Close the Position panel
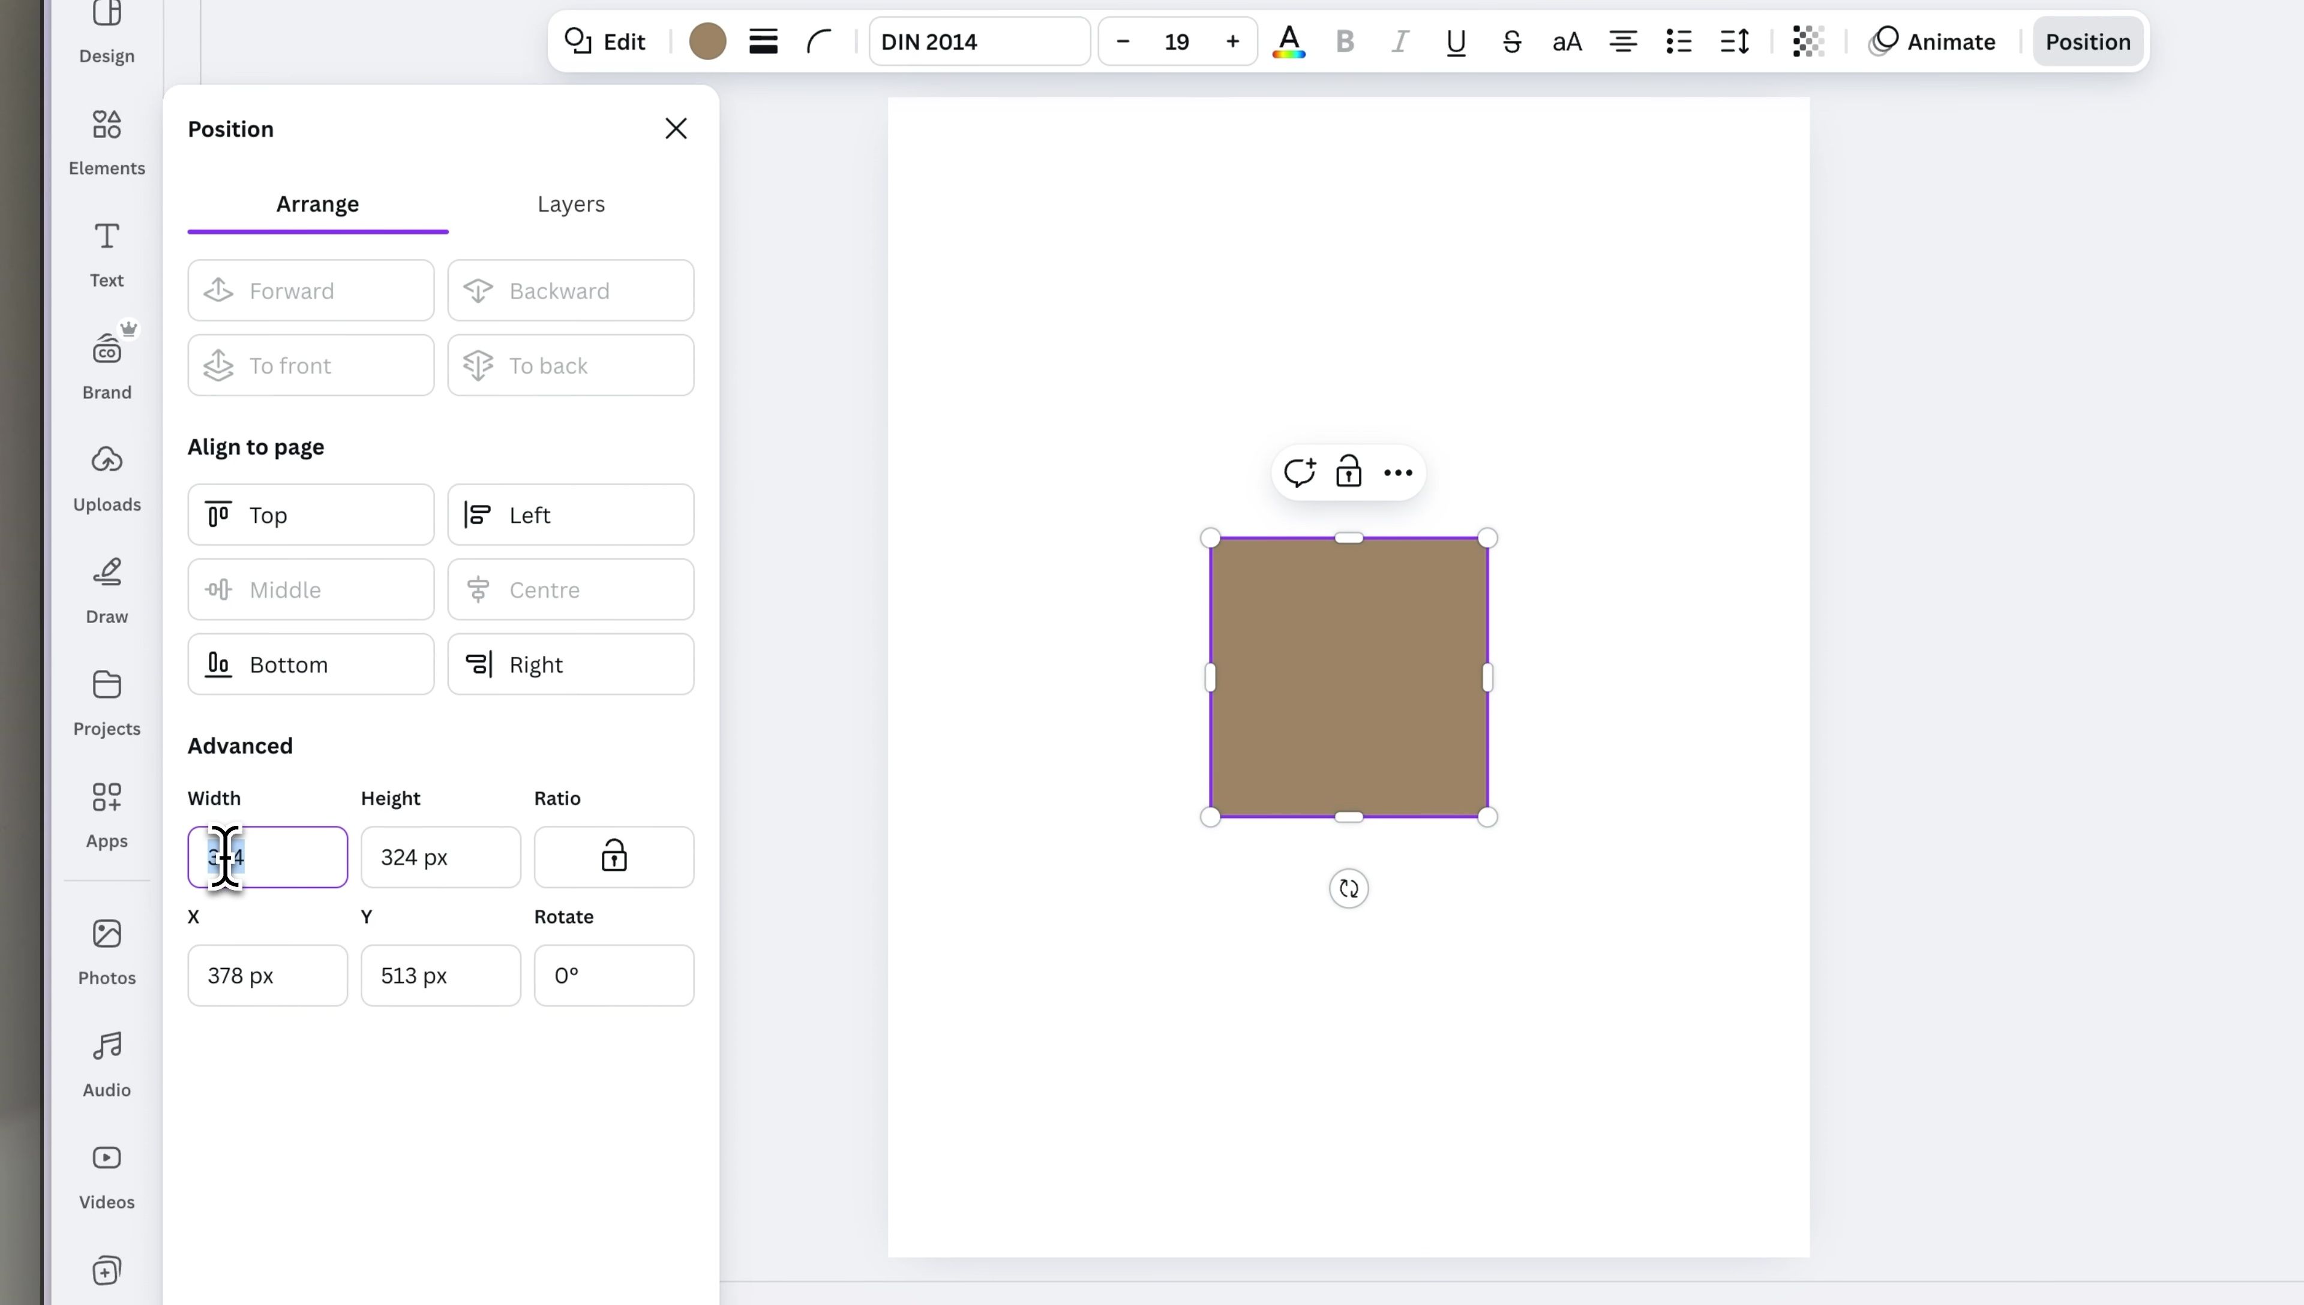The width and height of the screenshot is (2304, 1305). (676, 128)
